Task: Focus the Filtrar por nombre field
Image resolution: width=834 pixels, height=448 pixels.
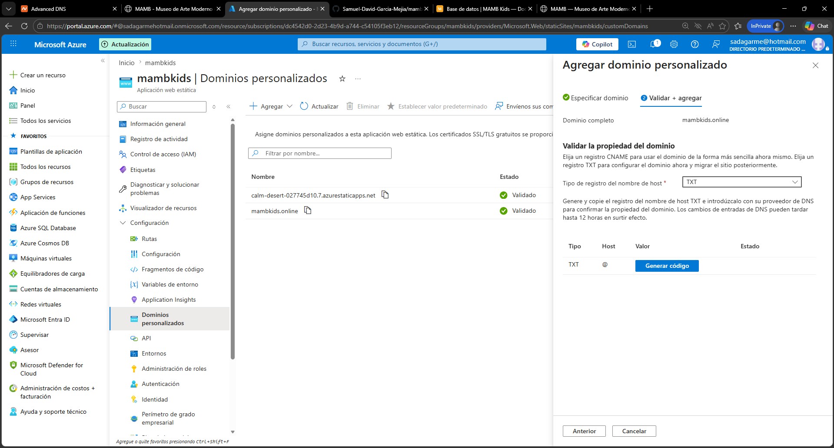Action: coord(320,153)
